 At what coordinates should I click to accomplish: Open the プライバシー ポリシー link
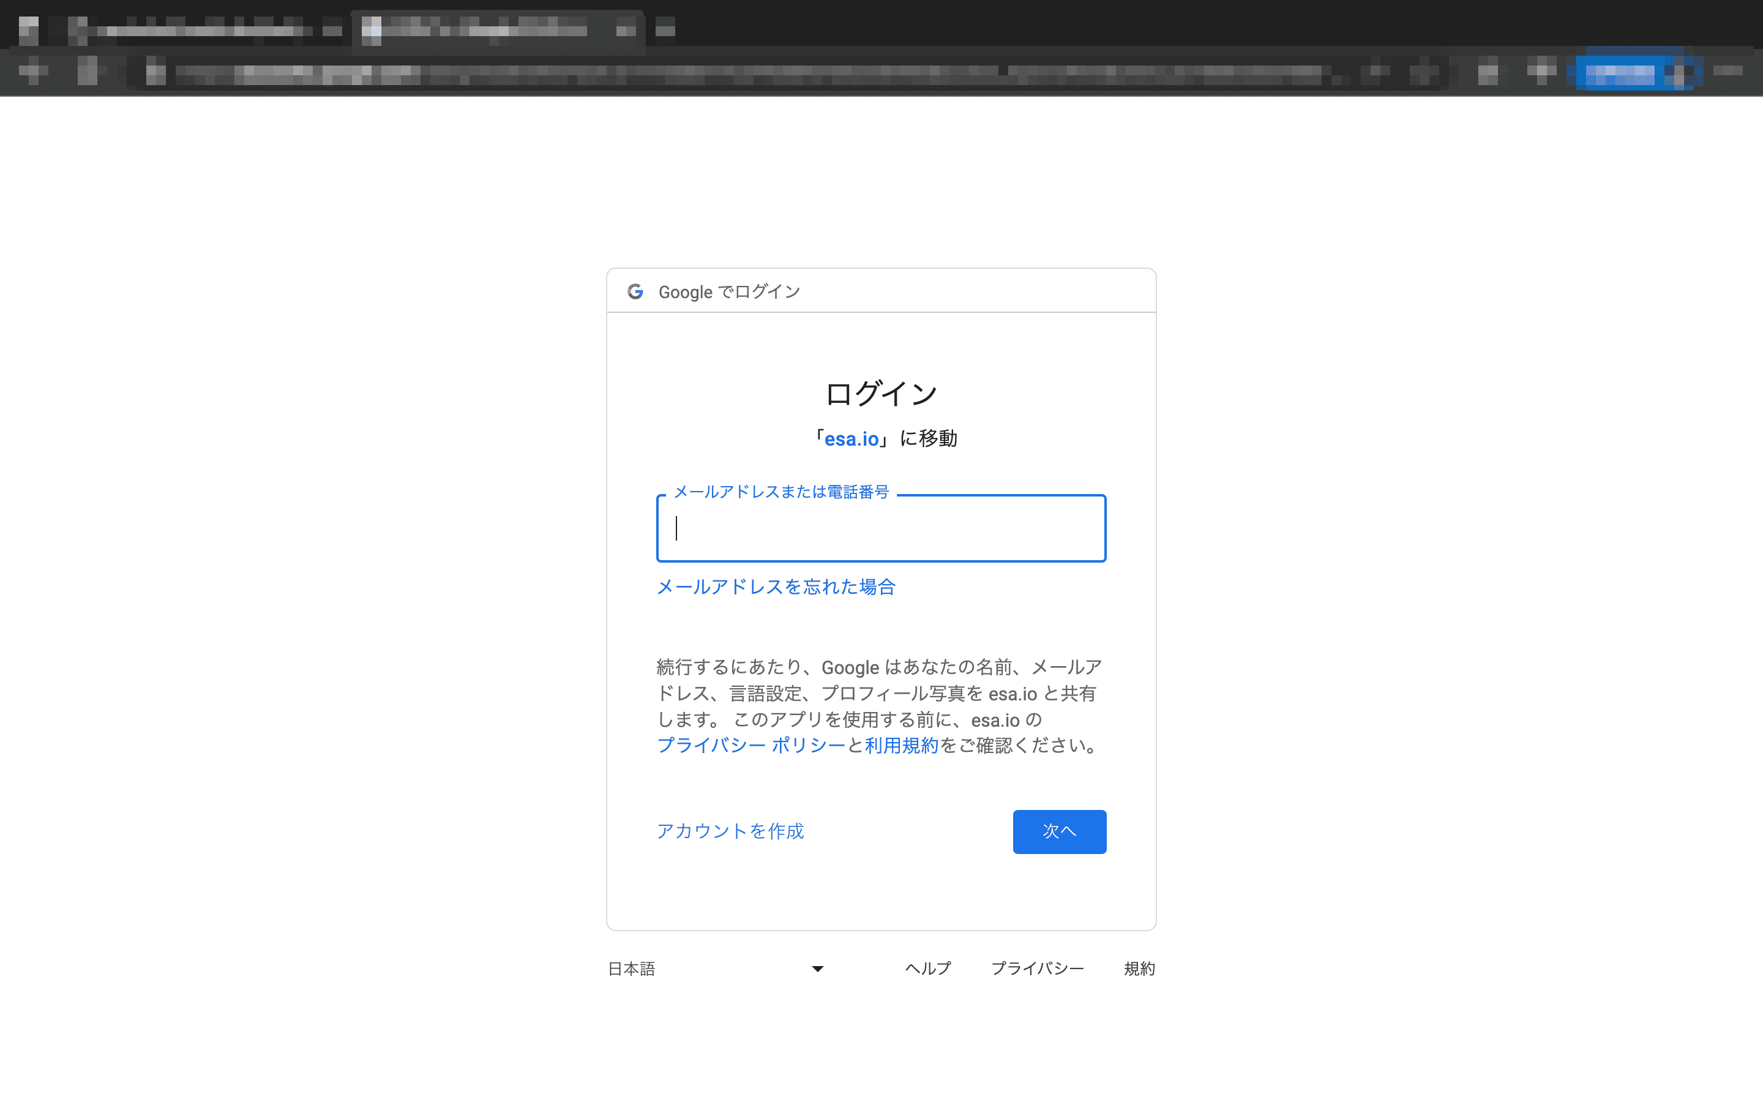click(751, 746)
